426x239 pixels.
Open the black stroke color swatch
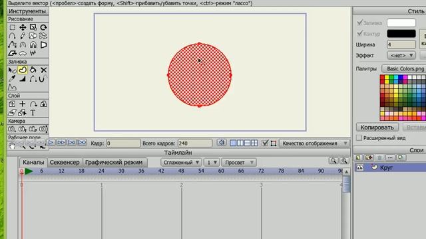(x=401, y=34)
